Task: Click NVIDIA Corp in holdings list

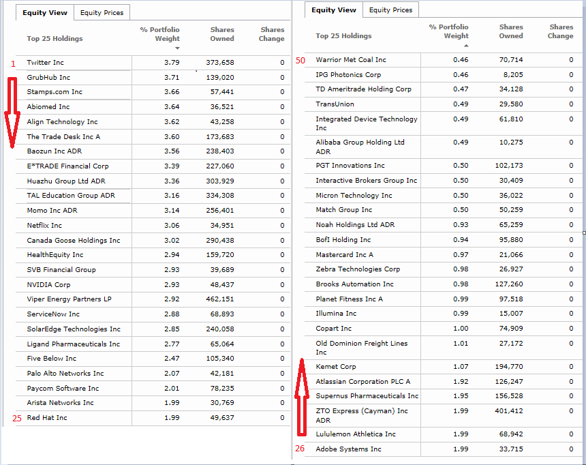Action: click(x=48, y=285)
